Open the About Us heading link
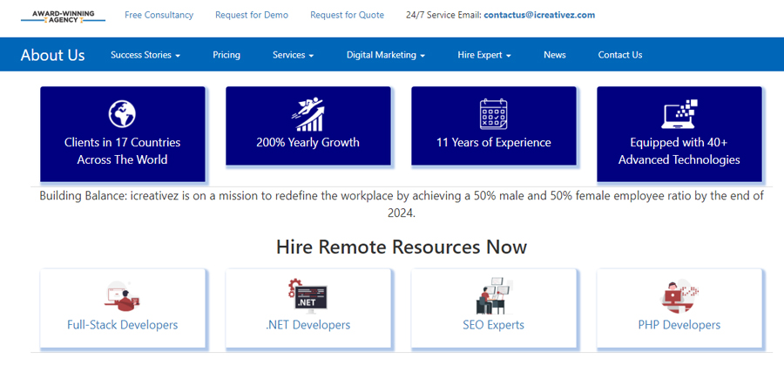This screenshot has height=379, width=784. point(52,55)
